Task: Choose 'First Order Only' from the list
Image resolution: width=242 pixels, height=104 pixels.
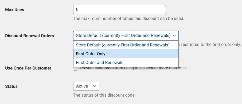Action: click(x=126, y=54)
